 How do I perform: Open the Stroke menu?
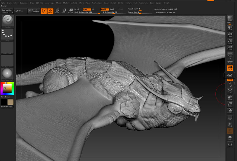click(121, 3)
